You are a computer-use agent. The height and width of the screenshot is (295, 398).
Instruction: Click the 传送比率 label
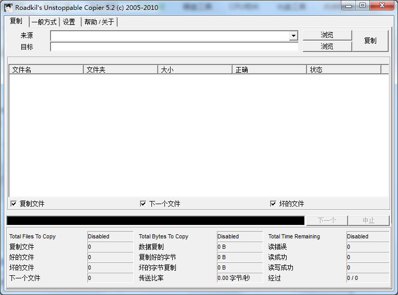[x=151, y=278]
